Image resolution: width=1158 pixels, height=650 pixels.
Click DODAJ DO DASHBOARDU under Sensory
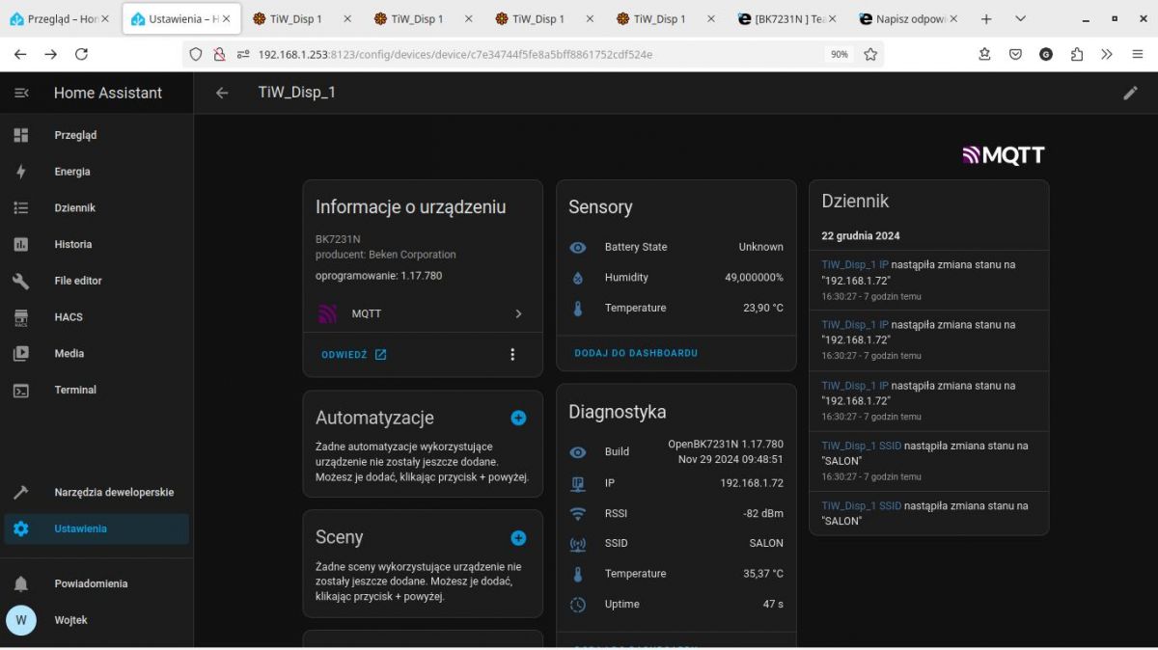click(x=636, y=353)
